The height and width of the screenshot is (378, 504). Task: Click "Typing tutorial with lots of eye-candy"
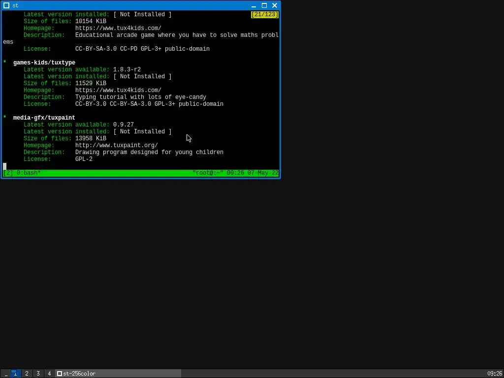coord(141,97)
